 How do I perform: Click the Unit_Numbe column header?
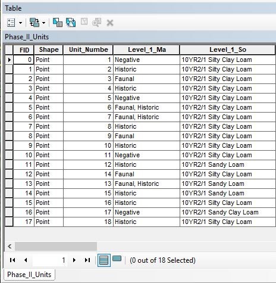click(88, 49)
